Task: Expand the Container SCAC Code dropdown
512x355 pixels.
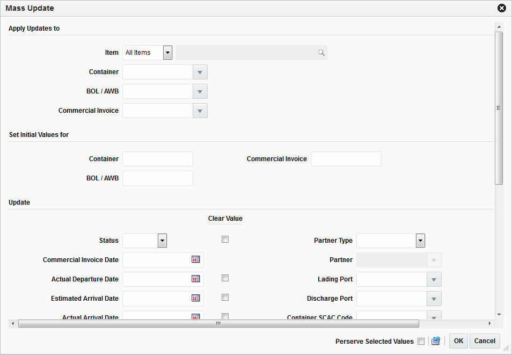Action: [x=434, y=316]
